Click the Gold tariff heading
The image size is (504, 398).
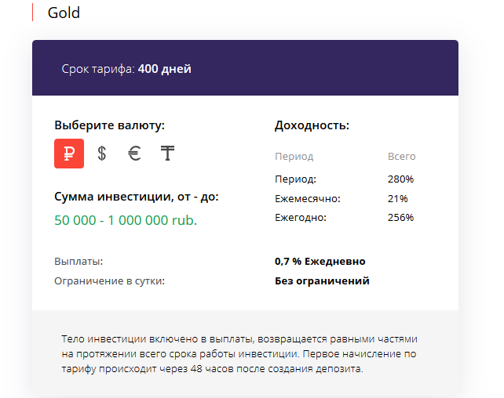(x=64, y=13)
